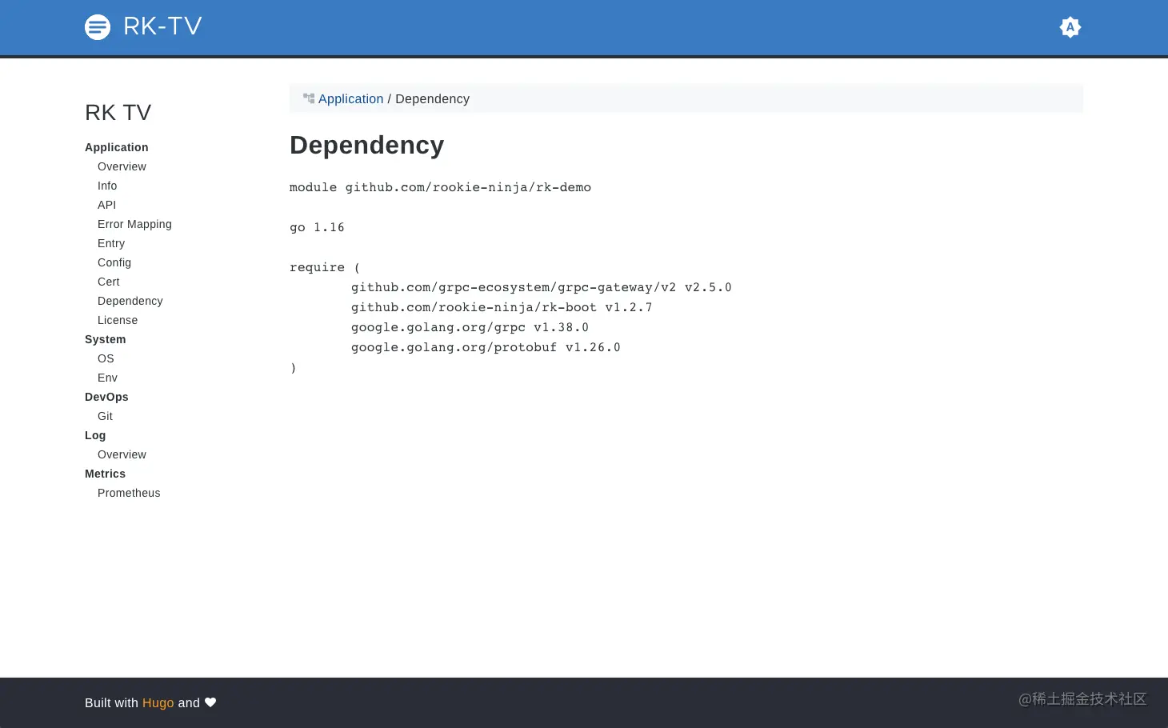
Task: Open Overview under Application
Action: (122, 166)
